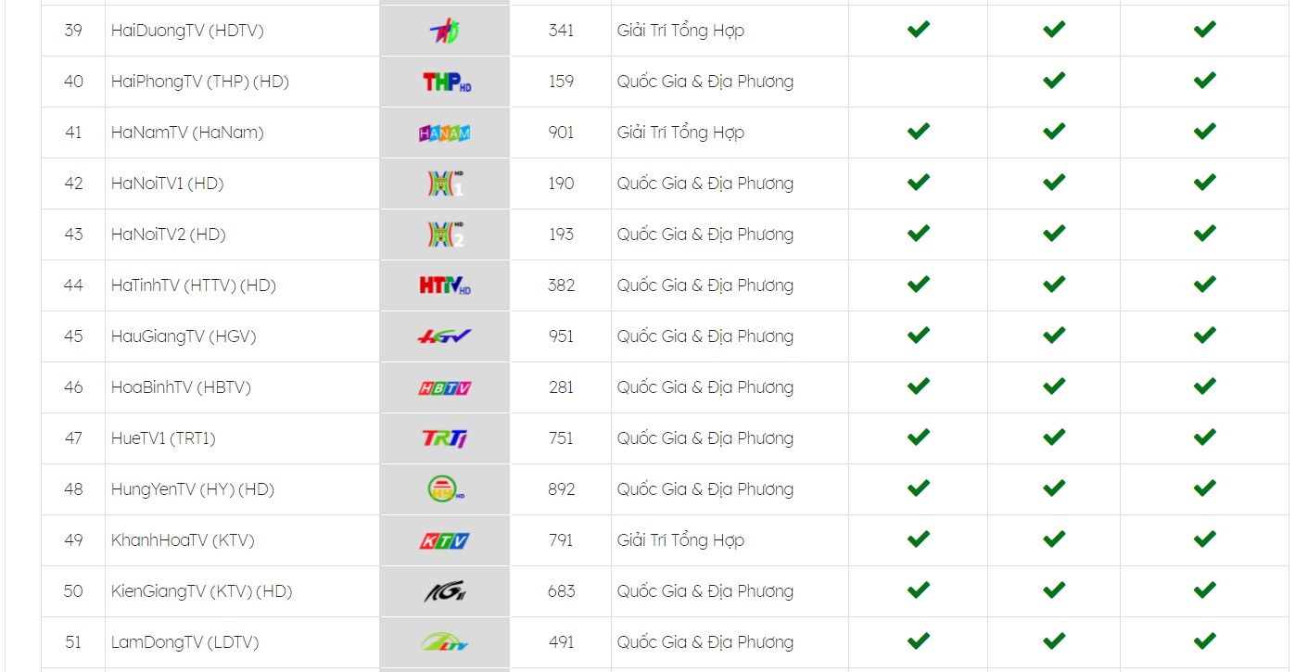Click the LamDong LTV logo
The image size is (1295, 672).
[444, 641]
